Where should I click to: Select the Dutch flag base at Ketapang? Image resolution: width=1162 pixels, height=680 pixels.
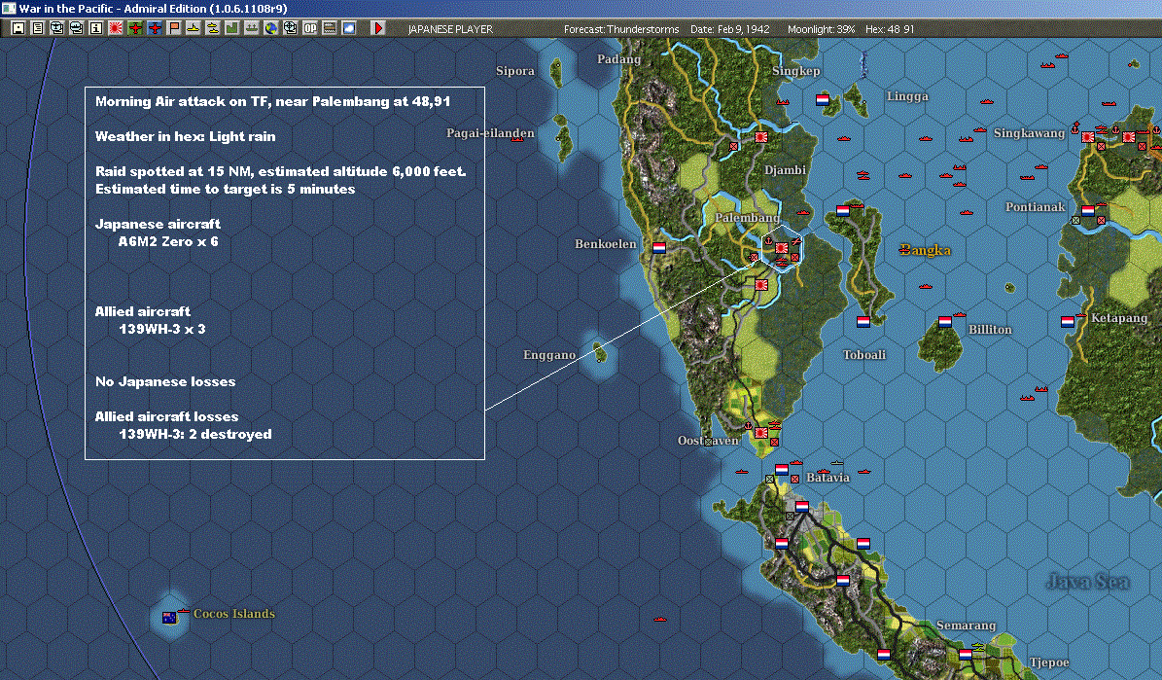pyautogui.click(x=1067, y=322)
